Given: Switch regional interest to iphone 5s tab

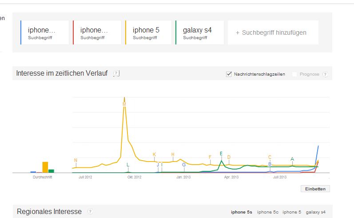Looking at the screenshot, I should (x=241, y=212).
